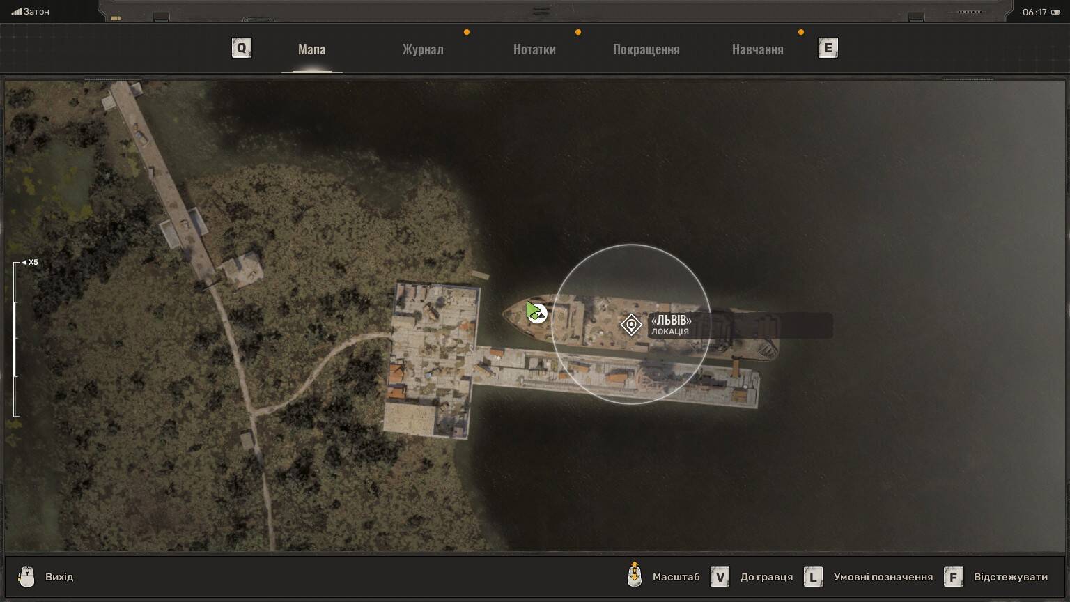Image resolution: width=1070 pixels, height=602 pixels.
Task: Click the mouse-wheel Масштаб icon
Action: click(634, 575)
